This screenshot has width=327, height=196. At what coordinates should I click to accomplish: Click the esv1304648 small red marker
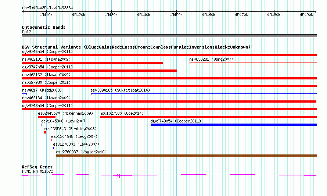click(52, 140)
